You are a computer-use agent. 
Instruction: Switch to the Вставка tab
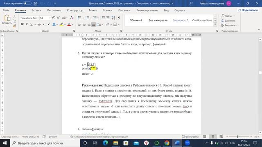(x=36, y=10)
